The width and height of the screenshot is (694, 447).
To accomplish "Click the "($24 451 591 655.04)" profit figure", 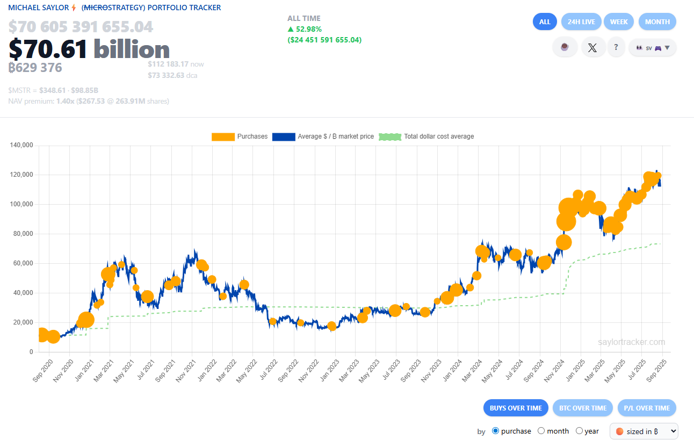I will click(324, 40).
